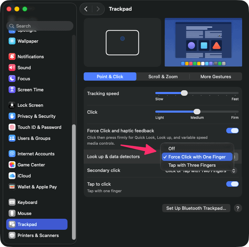Toggle Force Click and haptic feedback
This screenshot has width=249, height=247.
(x=232, y=131)
